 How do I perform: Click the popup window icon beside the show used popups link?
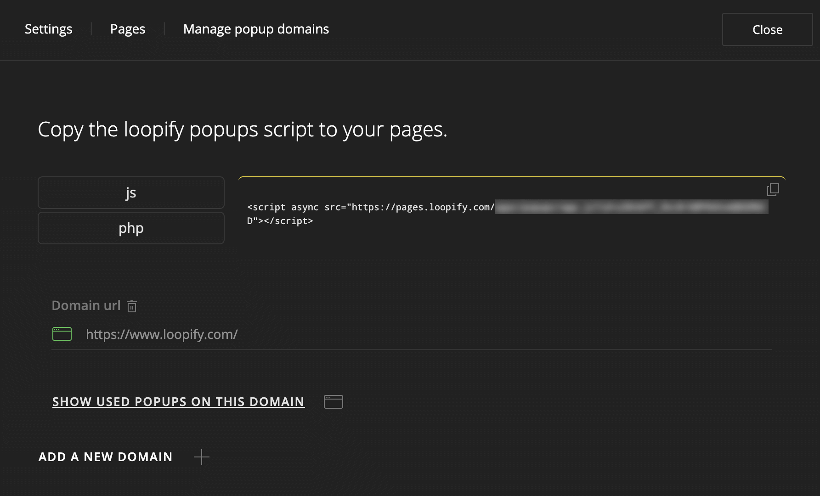pos(333,402)
